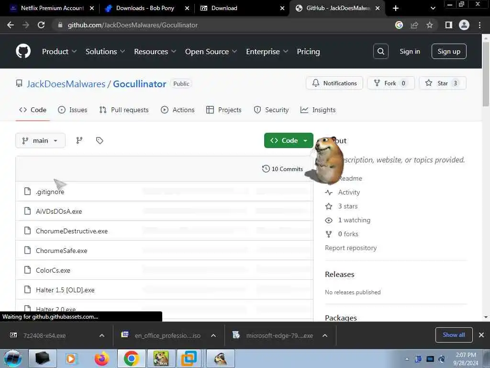Launch Firefox from the taskbar

(x=102, y=358)
